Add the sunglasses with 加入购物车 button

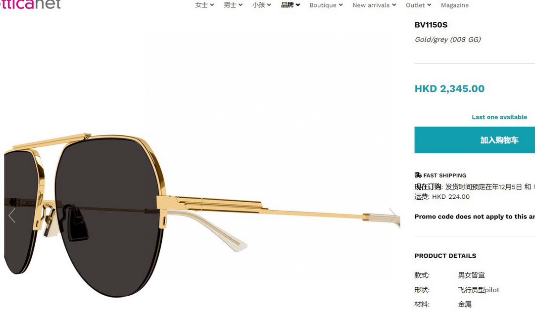pos(475,140)
